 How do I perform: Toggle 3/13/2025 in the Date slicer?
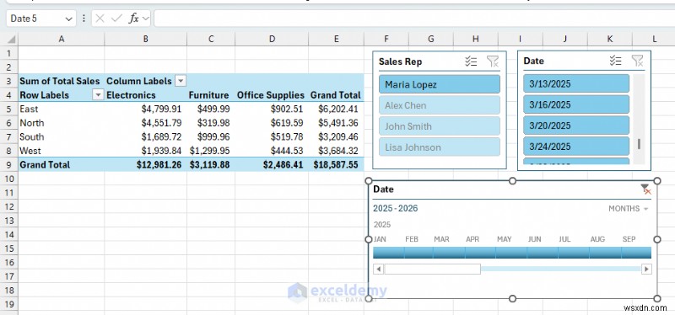point(576,83)
